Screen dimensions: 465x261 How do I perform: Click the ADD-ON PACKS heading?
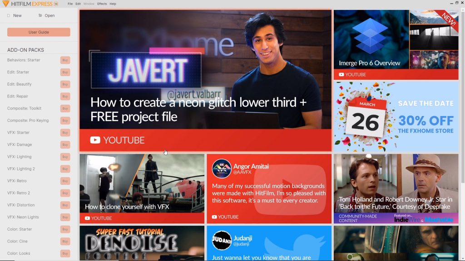coord(25,50)
